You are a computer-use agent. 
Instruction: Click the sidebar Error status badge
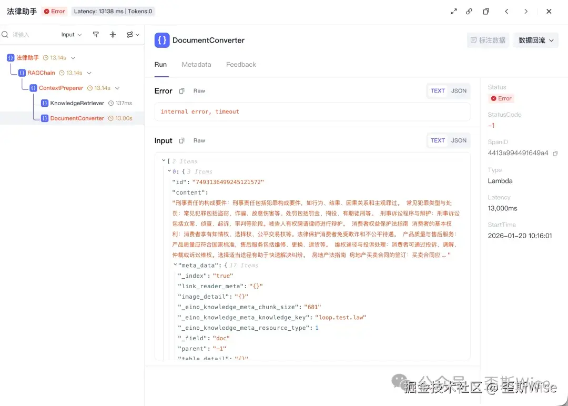tap(501, 98)
